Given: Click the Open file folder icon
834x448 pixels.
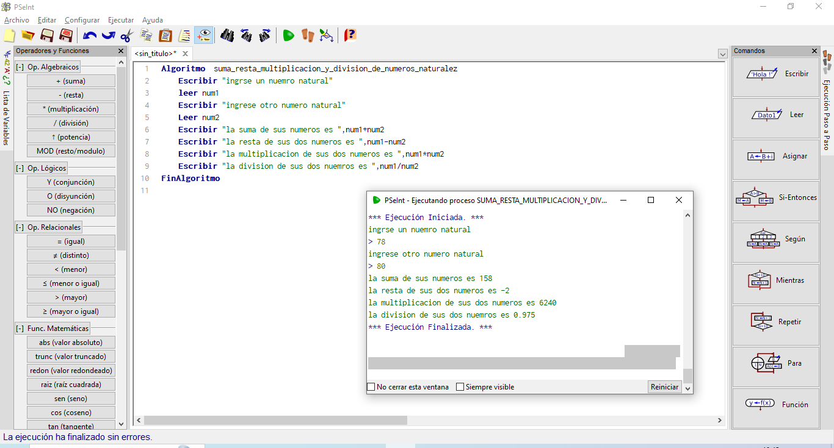Looking at the screenshot, I should point(27,35).
